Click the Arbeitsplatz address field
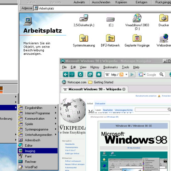The height and width of the screenshot is (171, 171). (102, 8)
